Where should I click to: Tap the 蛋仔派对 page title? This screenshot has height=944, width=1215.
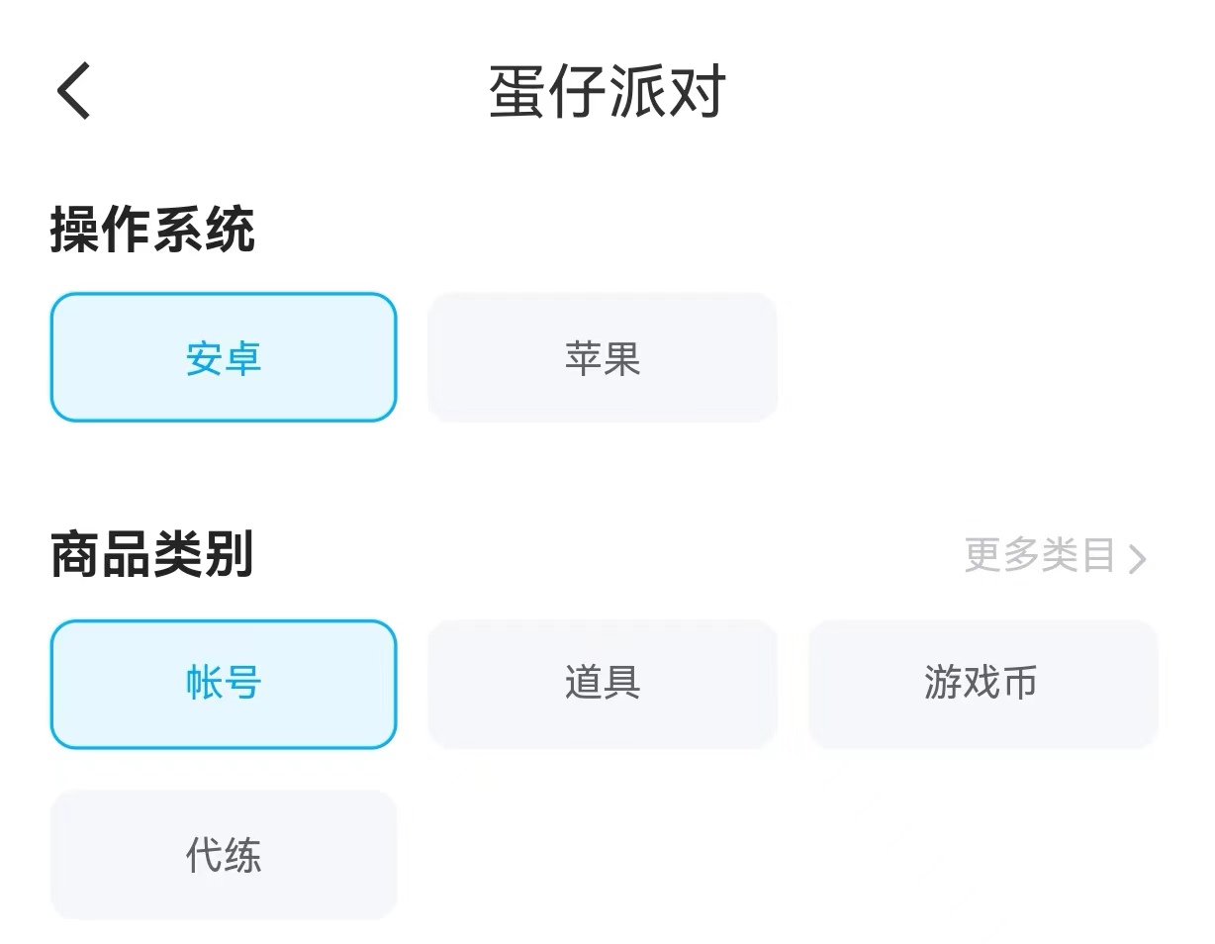[607, 93]
